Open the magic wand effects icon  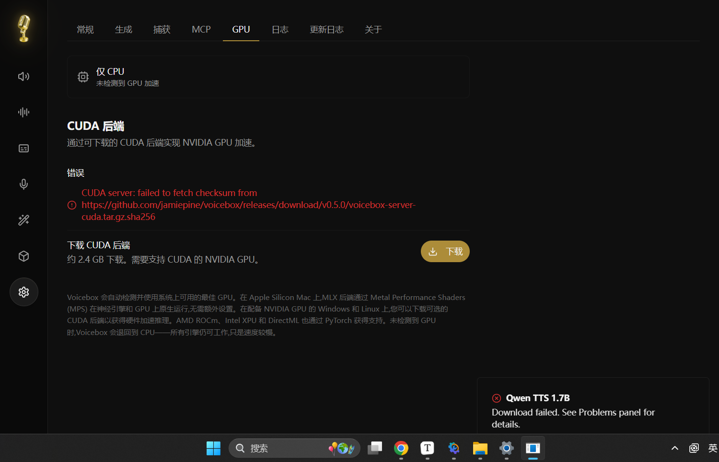23,220
